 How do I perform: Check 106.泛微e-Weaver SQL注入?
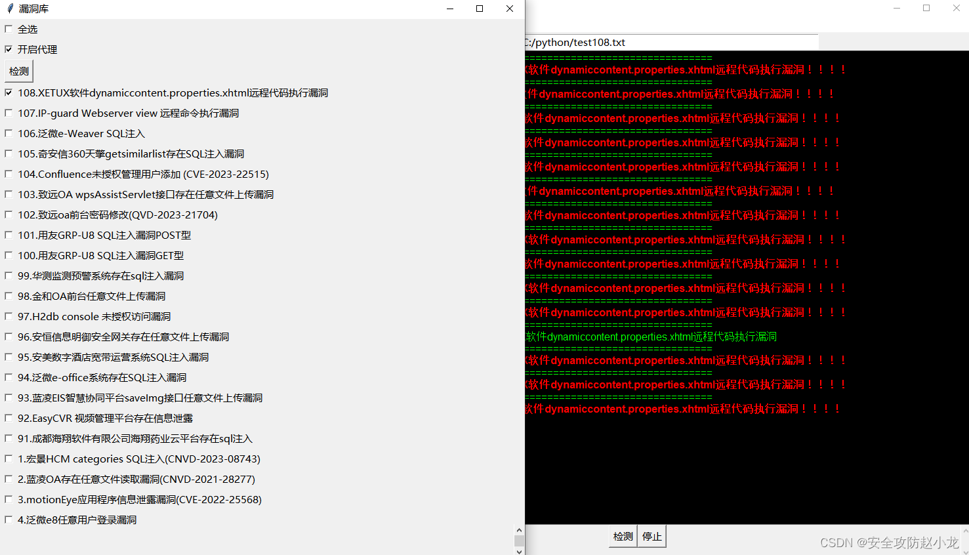9,133
